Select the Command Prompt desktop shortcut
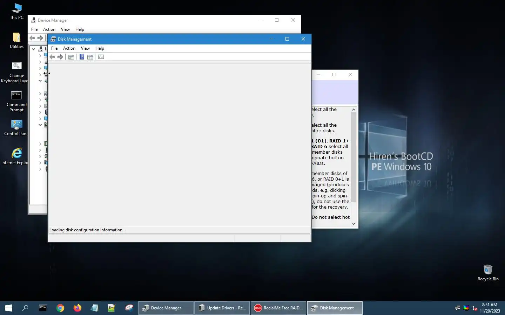 tap(16, 101)
